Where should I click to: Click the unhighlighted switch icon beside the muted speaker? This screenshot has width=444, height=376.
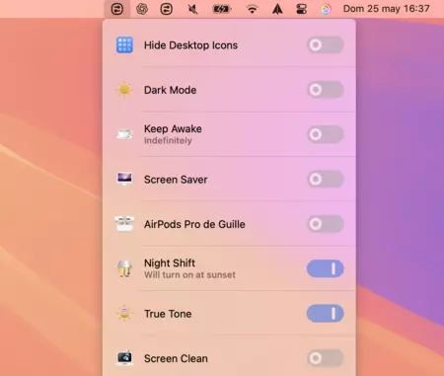click(167, 9)
